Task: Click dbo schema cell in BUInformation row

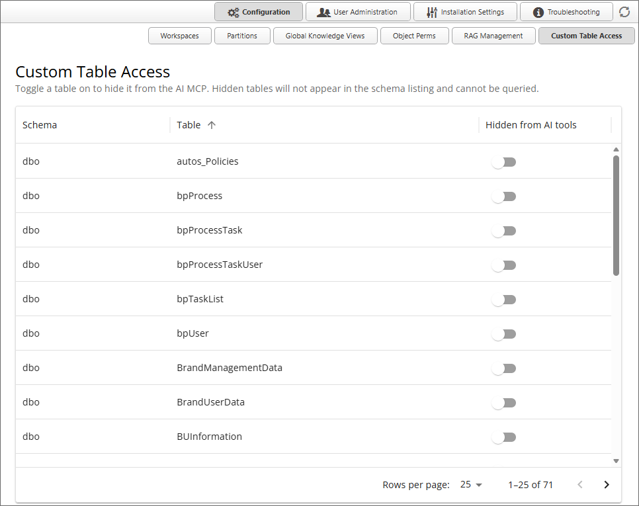Action: (31, 437)
